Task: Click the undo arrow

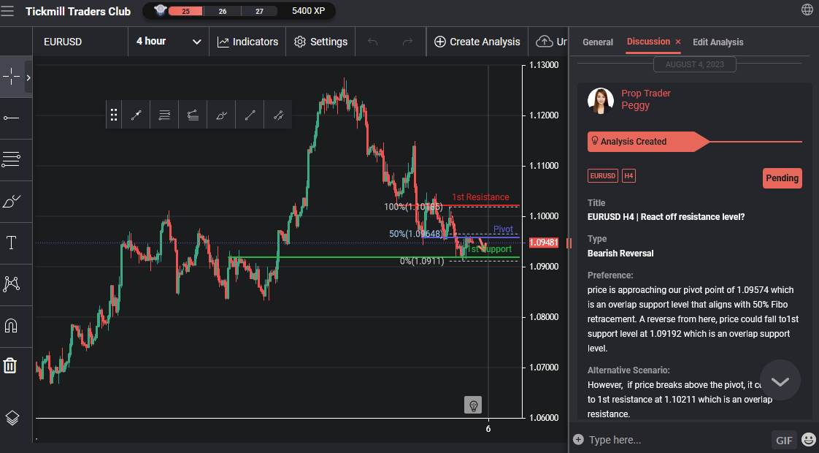Action: tap(372, 42)
